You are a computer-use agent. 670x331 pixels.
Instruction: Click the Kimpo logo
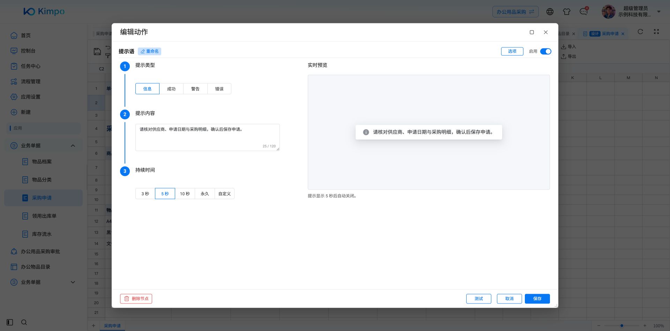44,11
